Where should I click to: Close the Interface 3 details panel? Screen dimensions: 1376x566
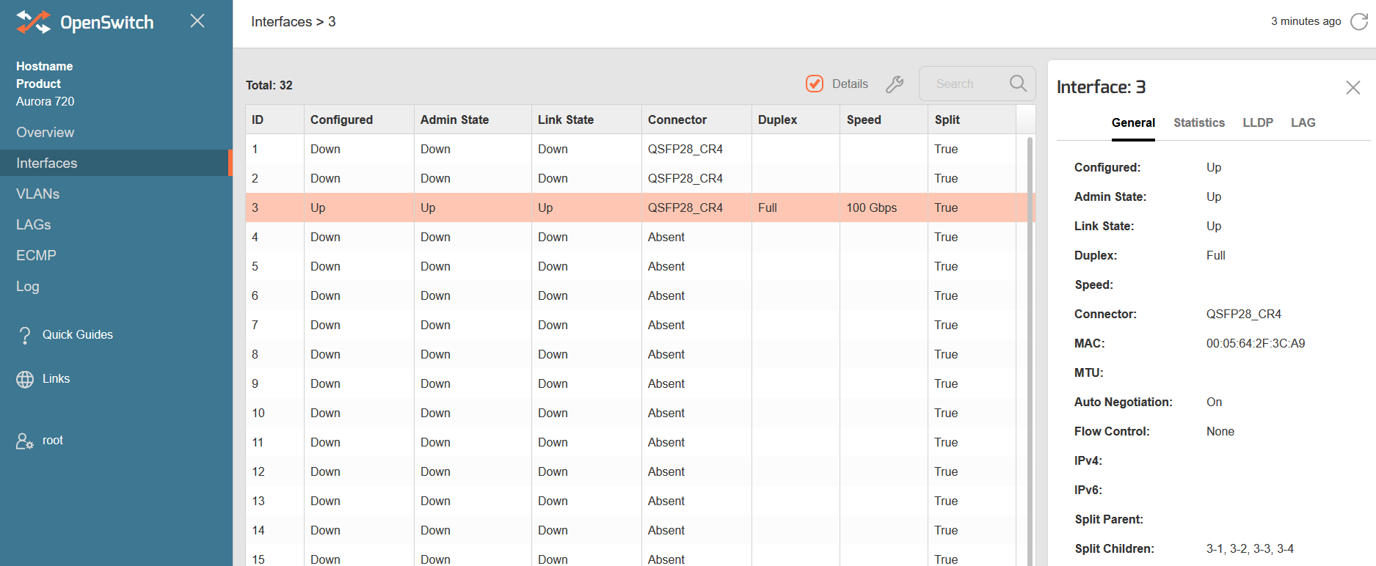(1353, 88)
